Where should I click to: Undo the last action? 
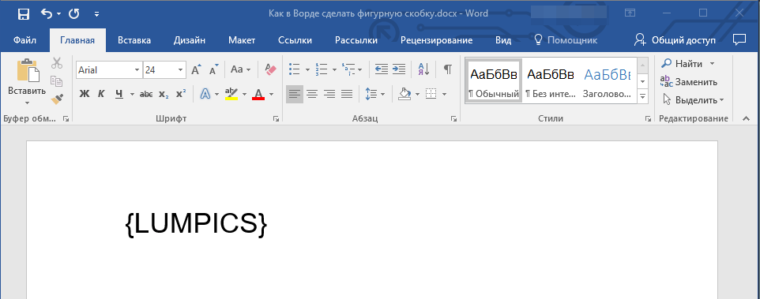click(47, 14)
